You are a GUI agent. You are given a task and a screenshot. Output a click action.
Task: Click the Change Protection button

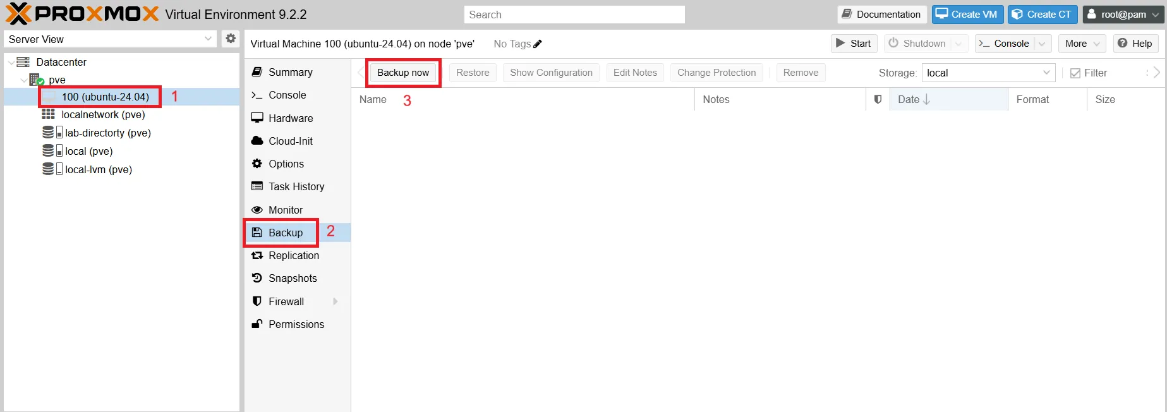(717, 73)
